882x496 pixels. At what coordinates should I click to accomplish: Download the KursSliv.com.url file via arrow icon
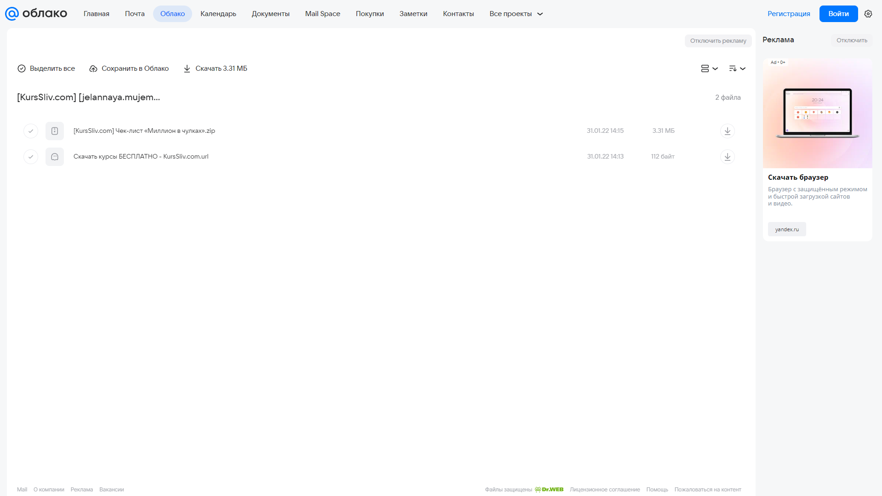pos(727,157)
